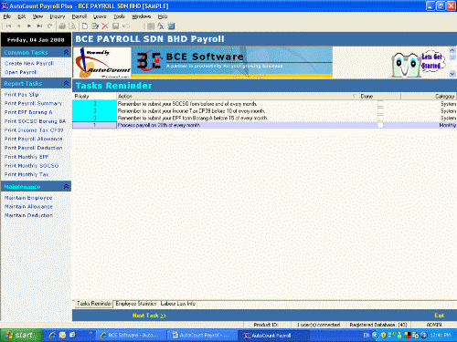Tick Done checkbox for Income Tax CP39 reminder
Image resolution: width=457 pixels, height=342 pixels.
coord(380,111)
